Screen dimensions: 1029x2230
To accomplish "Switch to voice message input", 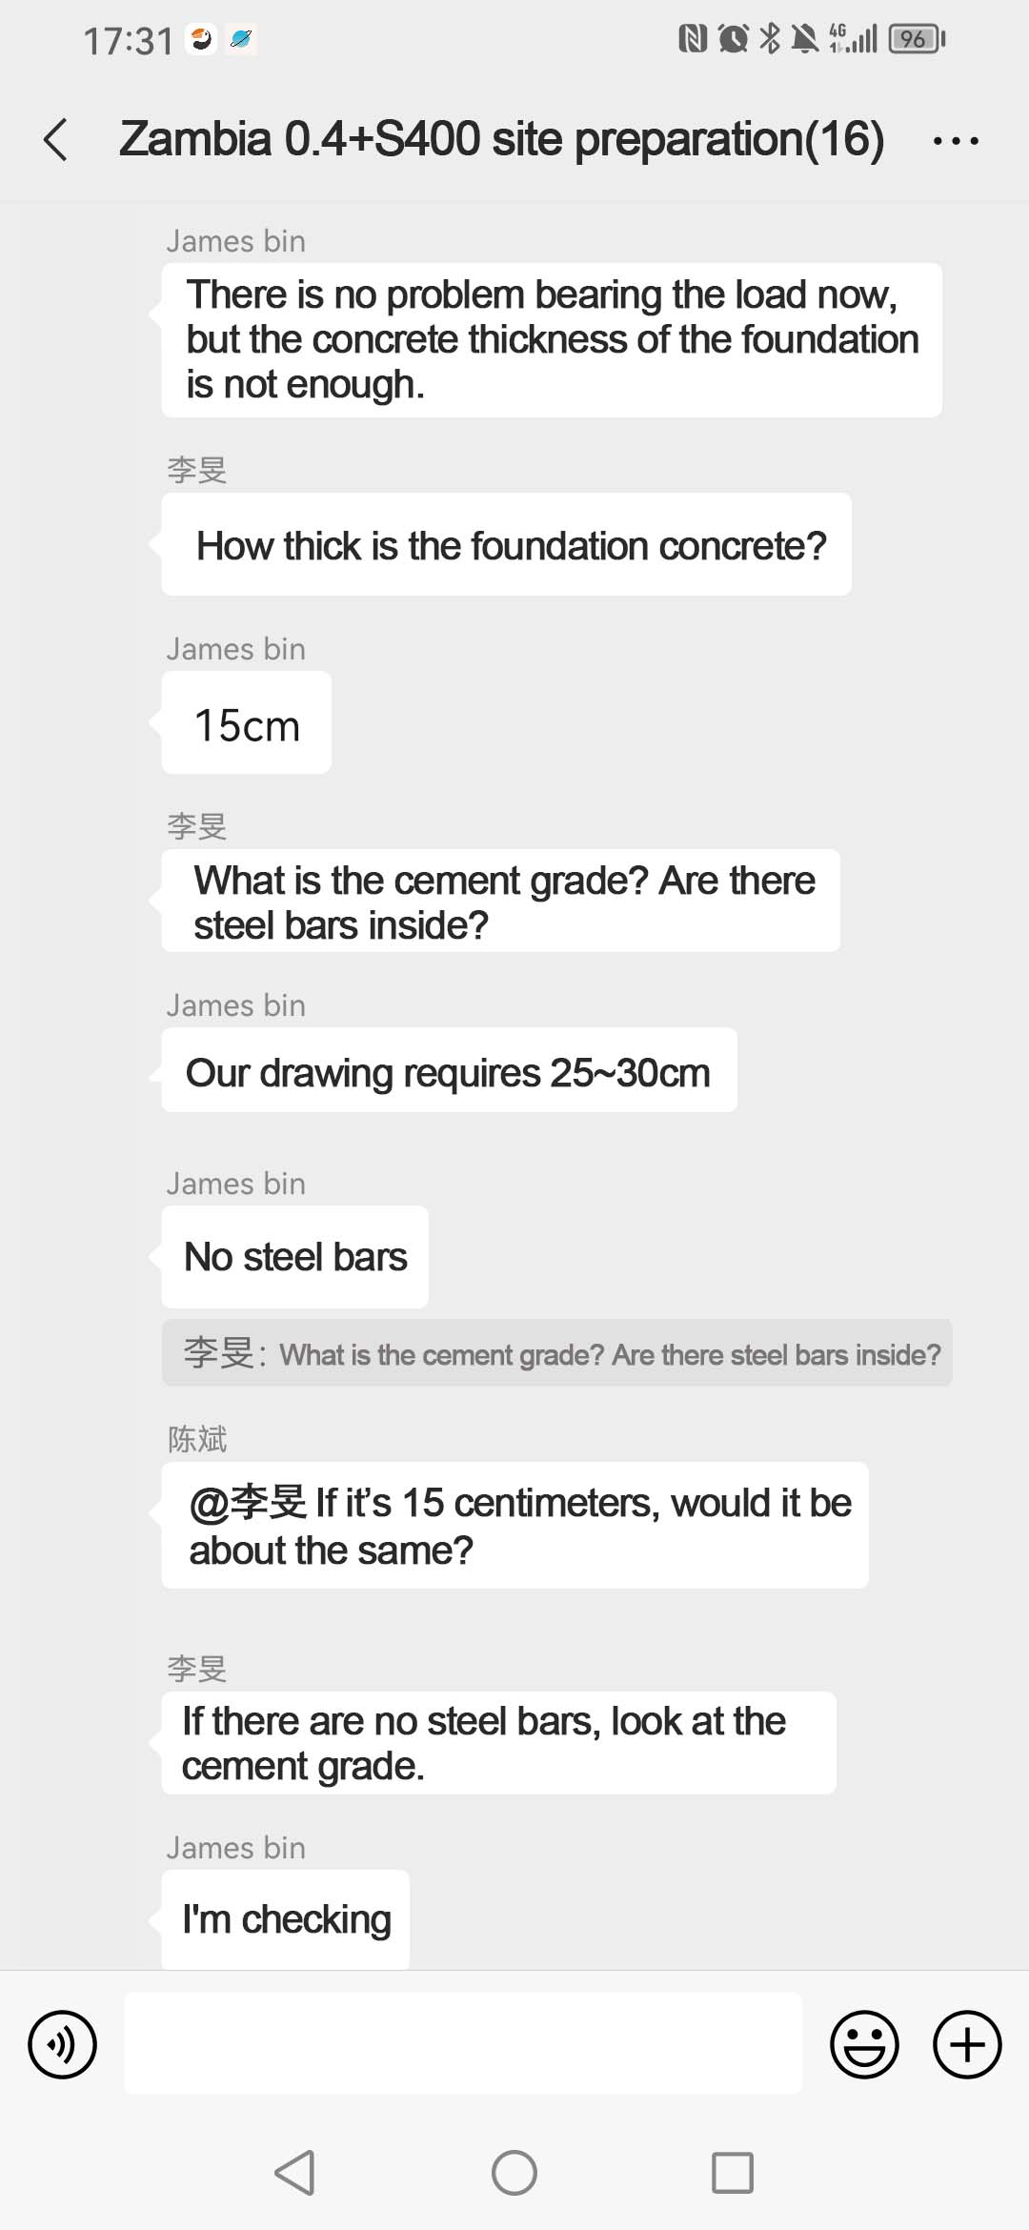I will pos(63,2044).
